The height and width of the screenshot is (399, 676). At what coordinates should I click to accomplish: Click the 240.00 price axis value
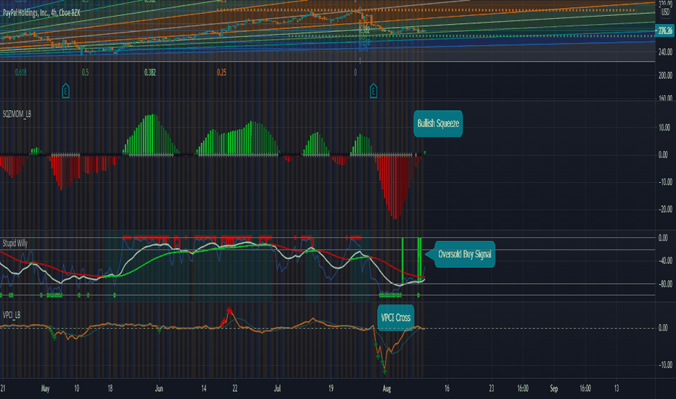(x=665, y=52)
